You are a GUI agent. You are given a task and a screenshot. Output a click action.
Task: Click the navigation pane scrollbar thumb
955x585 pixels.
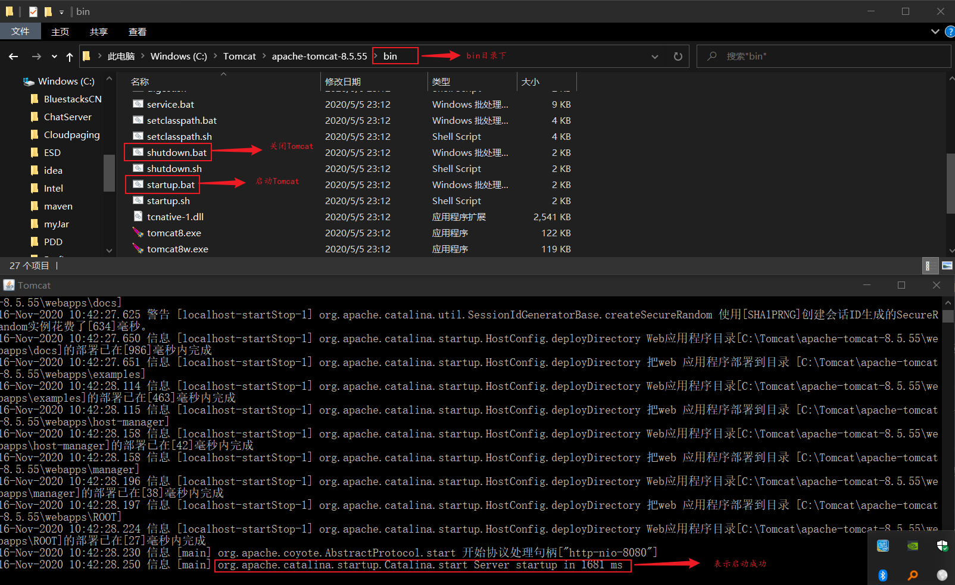coord(108,173)
